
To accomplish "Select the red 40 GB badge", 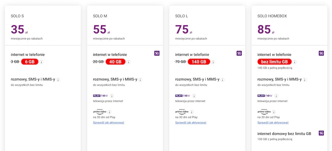I will tap(116, 62).
